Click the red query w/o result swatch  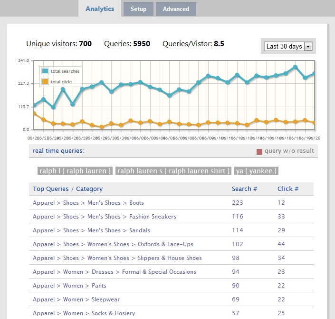tap(259, 152)
